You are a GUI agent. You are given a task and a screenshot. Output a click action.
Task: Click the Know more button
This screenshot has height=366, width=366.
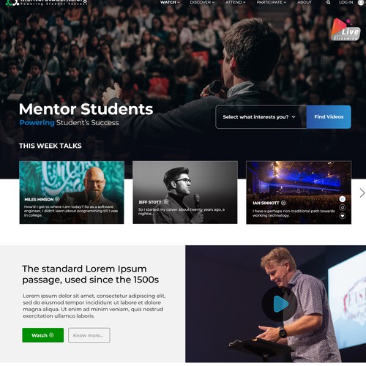click(89, 335)
